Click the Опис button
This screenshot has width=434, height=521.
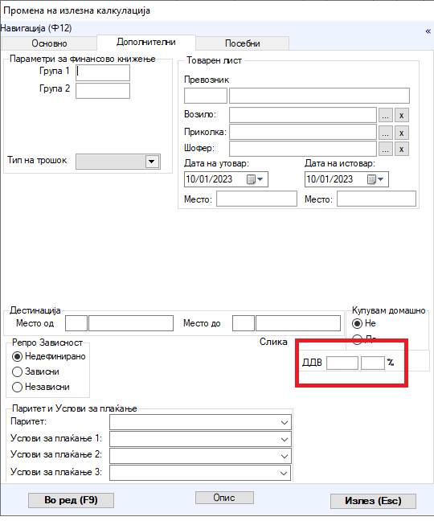(224, 498)
